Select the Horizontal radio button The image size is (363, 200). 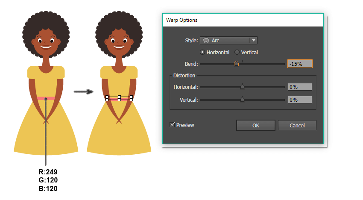click(202, 52)
